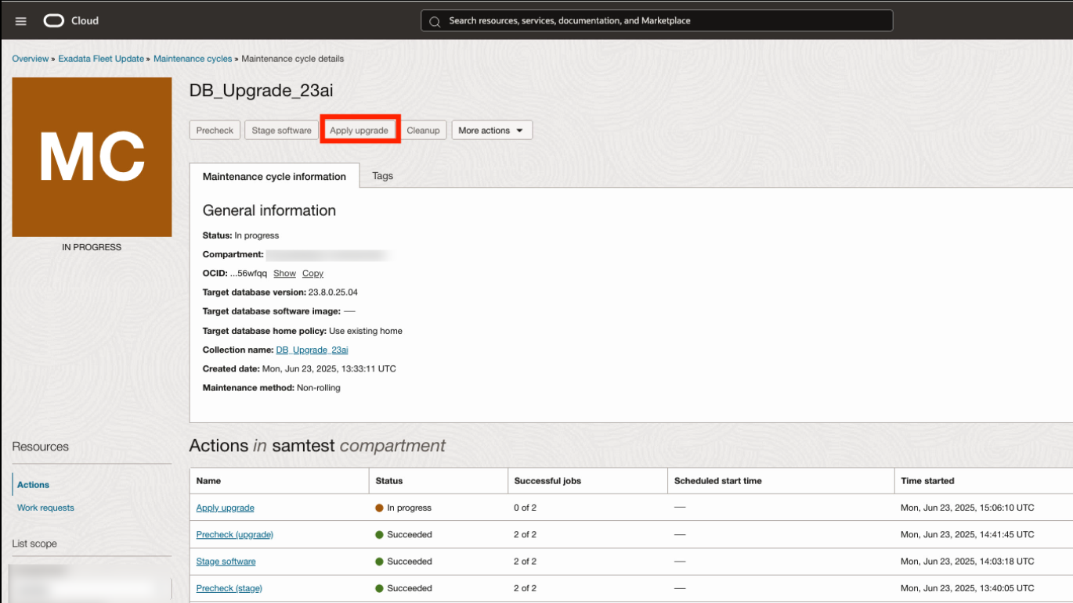Click the Cleanup button

click(x=423, y=130)
